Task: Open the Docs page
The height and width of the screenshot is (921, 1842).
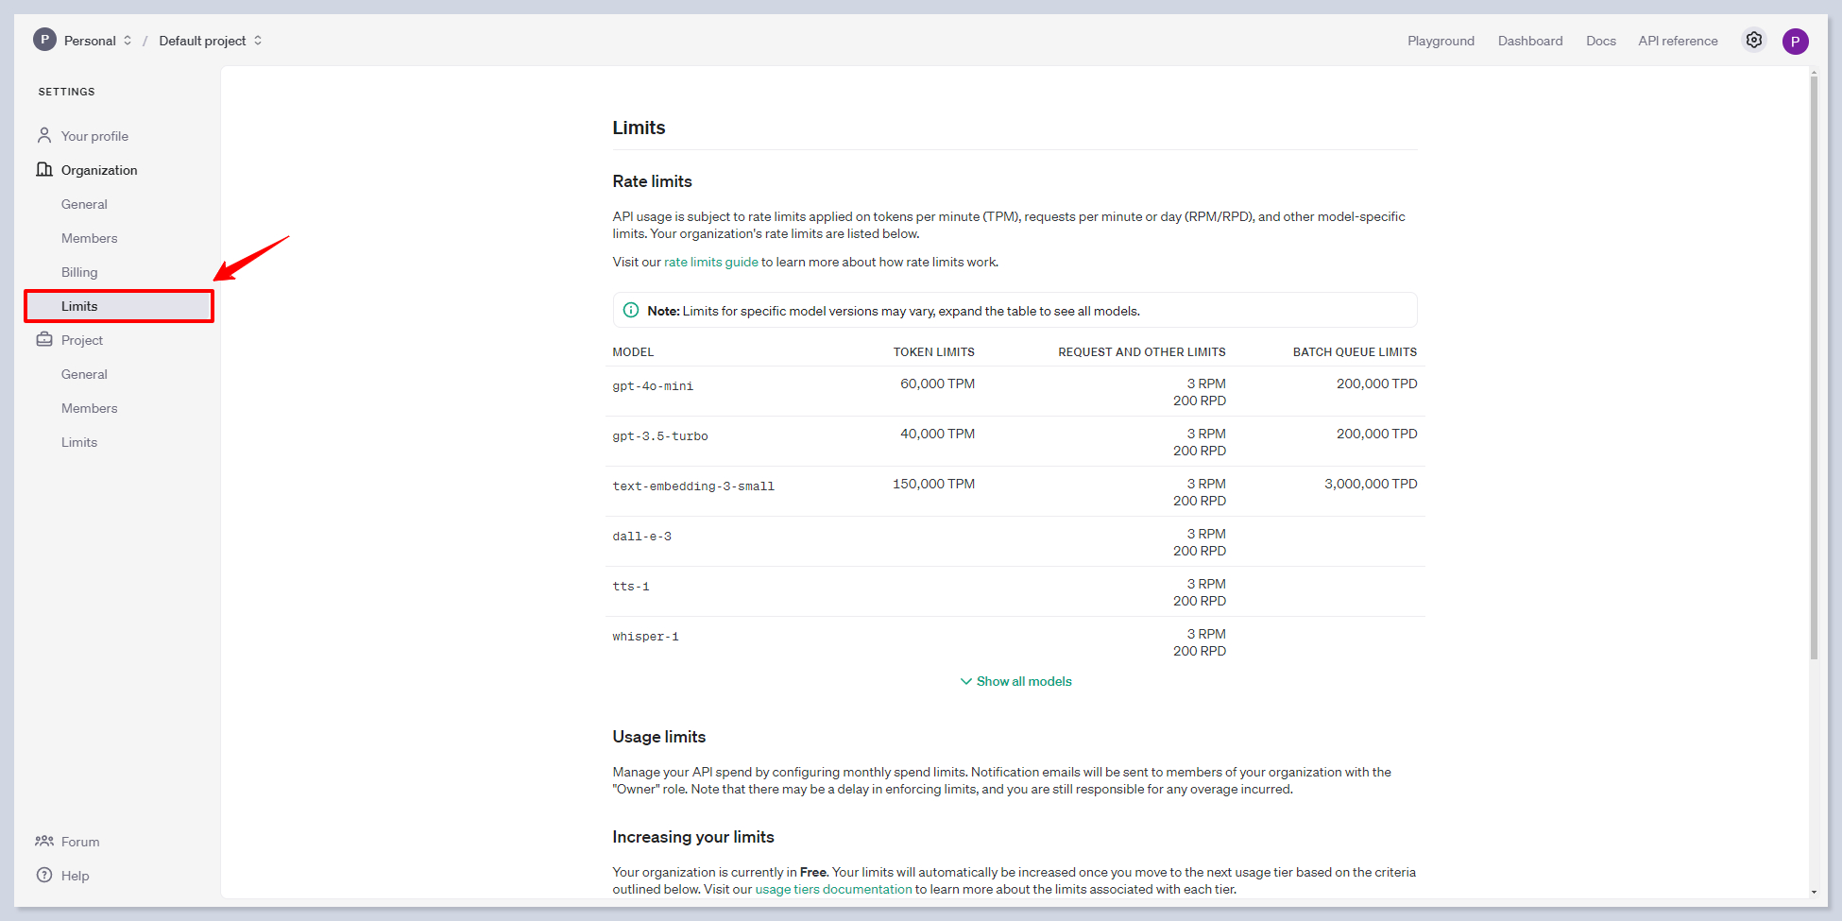Action: tap(1600, 41)
